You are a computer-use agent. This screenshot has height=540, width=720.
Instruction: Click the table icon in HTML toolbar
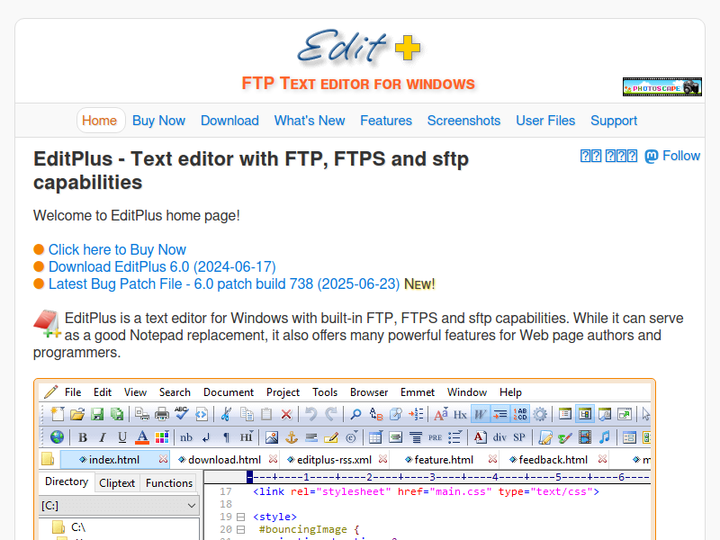pyautogui.click(x=375, y=437)
